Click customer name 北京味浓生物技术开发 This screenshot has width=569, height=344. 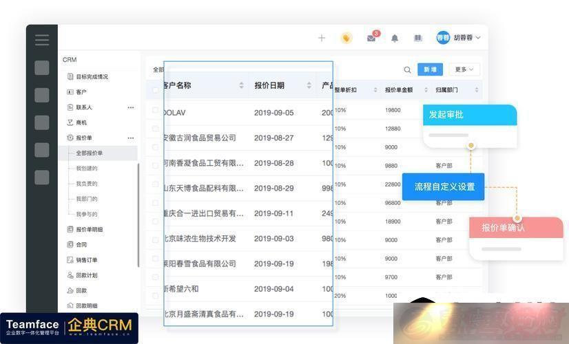(x=200, y=239)
